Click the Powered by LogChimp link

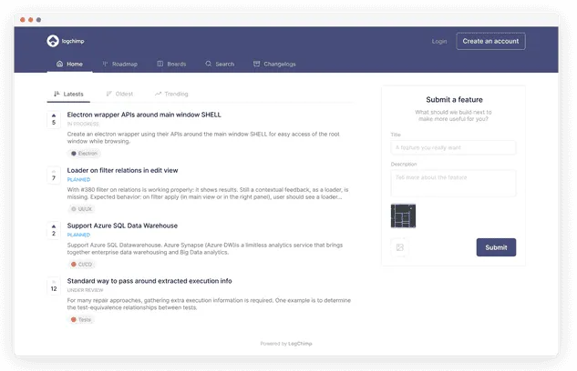tap(286, 344)
